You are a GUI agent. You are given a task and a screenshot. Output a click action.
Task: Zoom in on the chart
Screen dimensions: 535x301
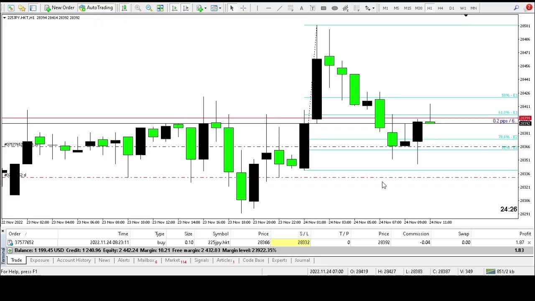point(138,8)
